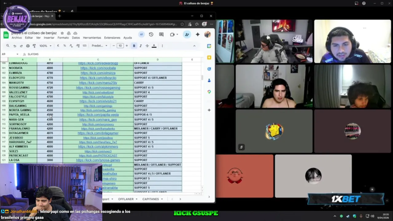Open the kick.com/dotagaymer link
393x221 pixels.
pos(98,133)
